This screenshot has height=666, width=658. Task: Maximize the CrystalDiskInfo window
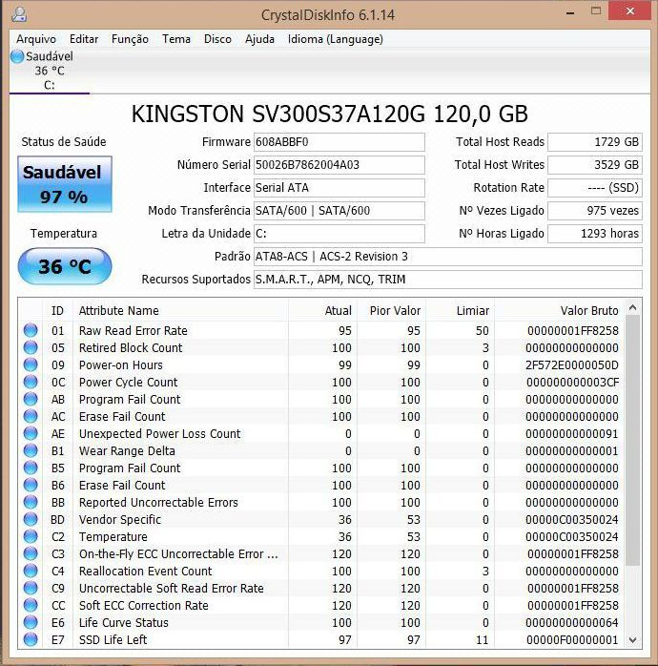click(x=596, y=11)
